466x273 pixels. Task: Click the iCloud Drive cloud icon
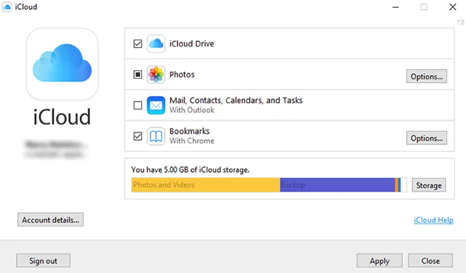point(156,44)
